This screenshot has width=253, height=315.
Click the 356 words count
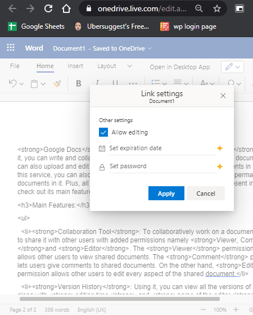(57, 310)
